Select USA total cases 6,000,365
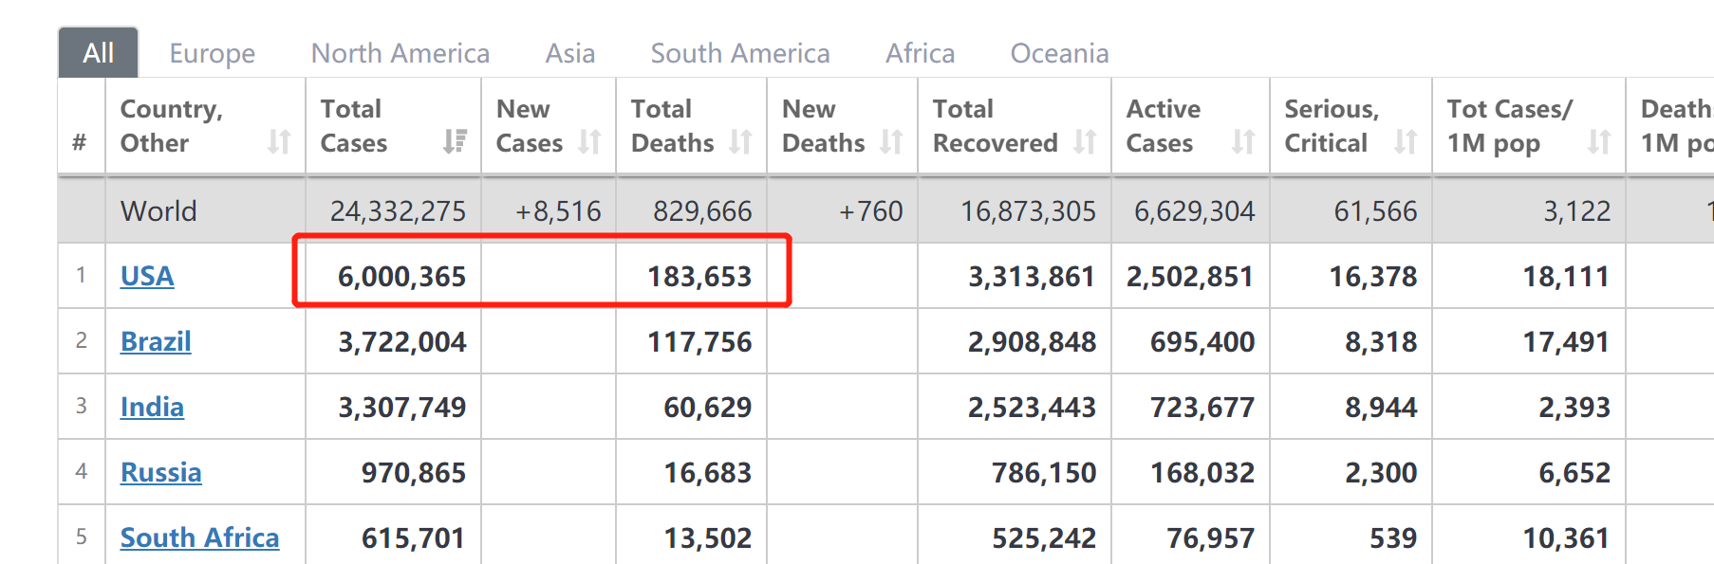 click(x=401, y=276)
